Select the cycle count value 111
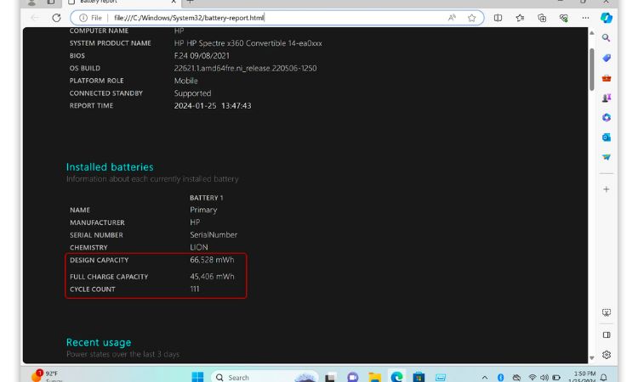Viewport: 638px width, 382px height. [195, 289]
